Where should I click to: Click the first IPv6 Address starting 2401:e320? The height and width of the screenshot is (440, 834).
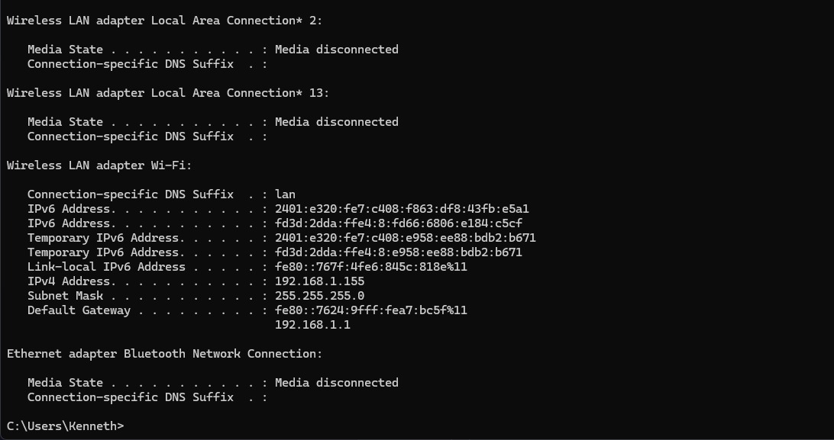[402, 209]
